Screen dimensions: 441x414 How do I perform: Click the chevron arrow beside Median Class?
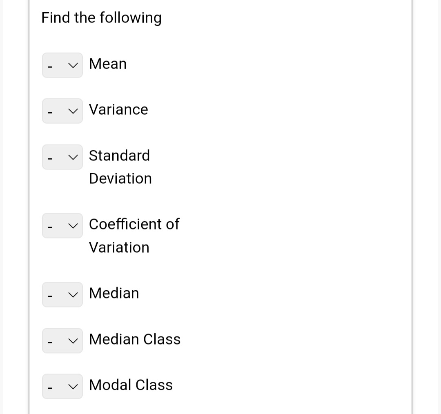pos(73,341)
